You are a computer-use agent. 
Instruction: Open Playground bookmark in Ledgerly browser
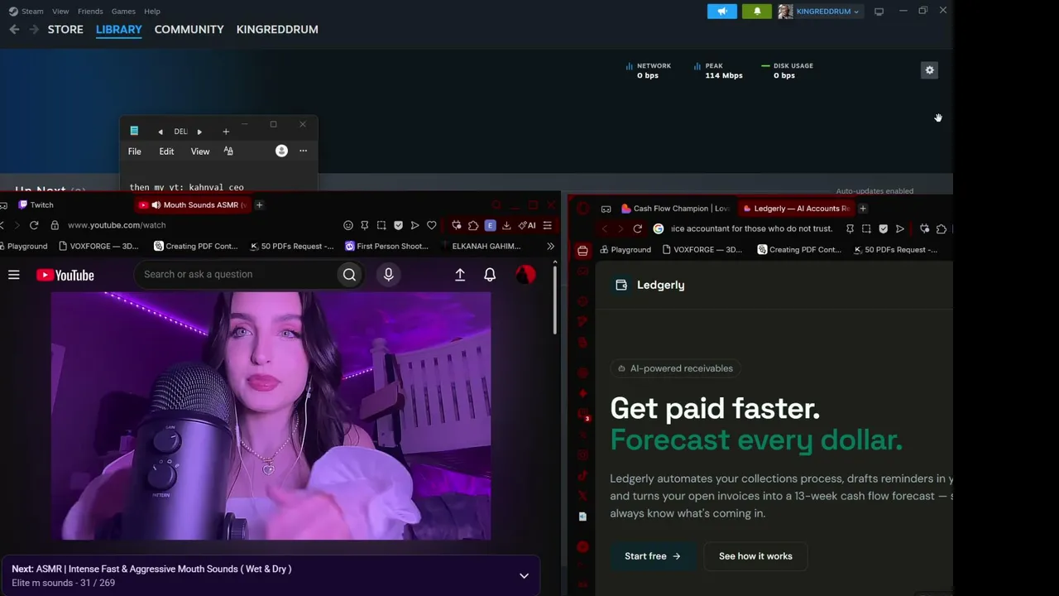(625, 250)
